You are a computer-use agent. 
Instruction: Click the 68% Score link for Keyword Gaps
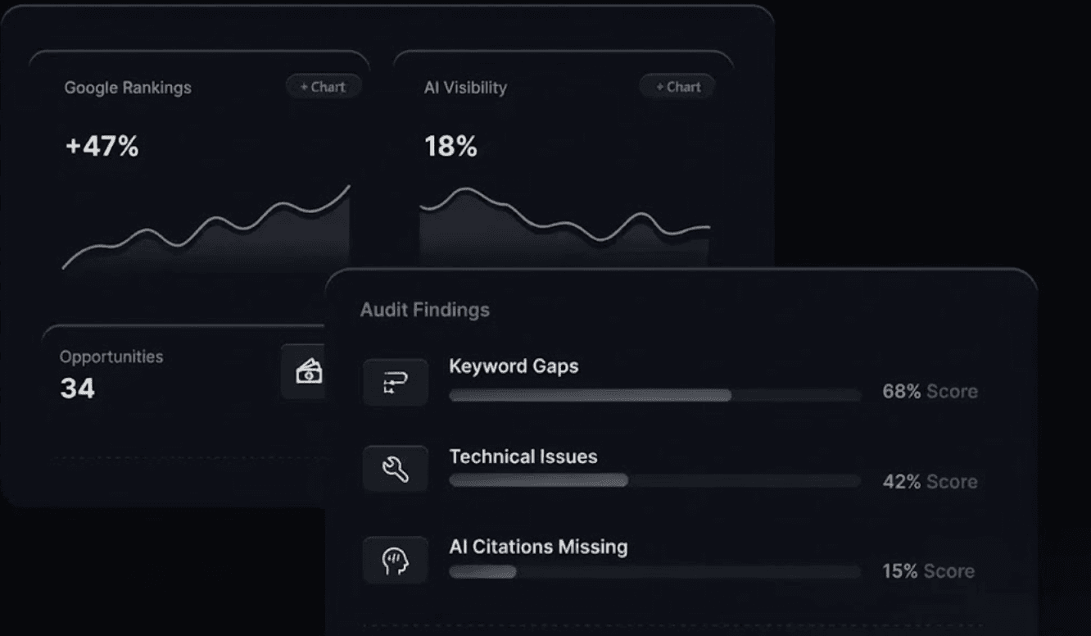coord(930,392)
